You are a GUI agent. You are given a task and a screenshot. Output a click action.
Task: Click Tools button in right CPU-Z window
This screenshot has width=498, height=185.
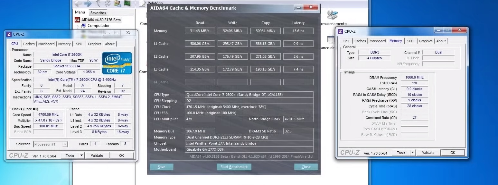401,153
